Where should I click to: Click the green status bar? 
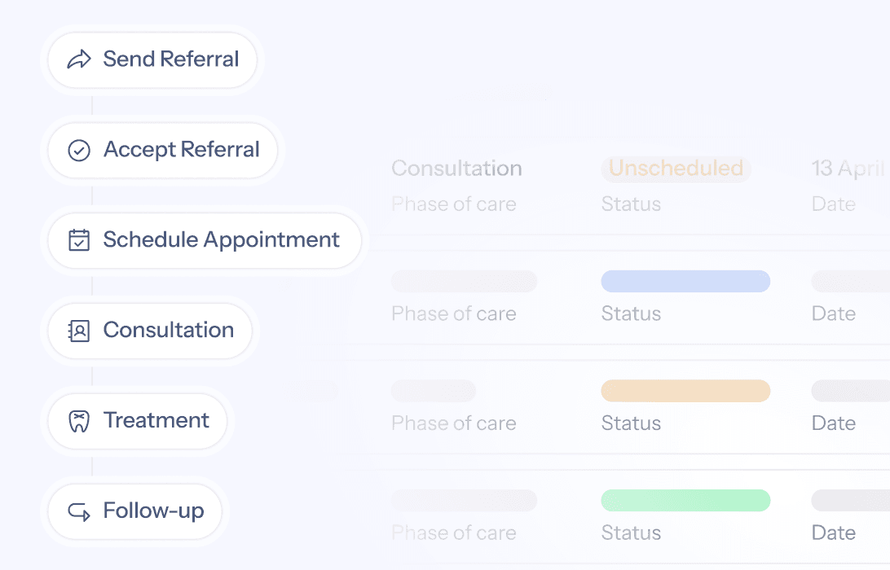(x=685, y=500)
